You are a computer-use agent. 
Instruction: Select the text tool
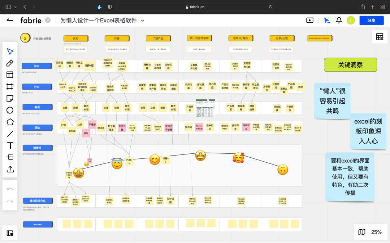10,145
